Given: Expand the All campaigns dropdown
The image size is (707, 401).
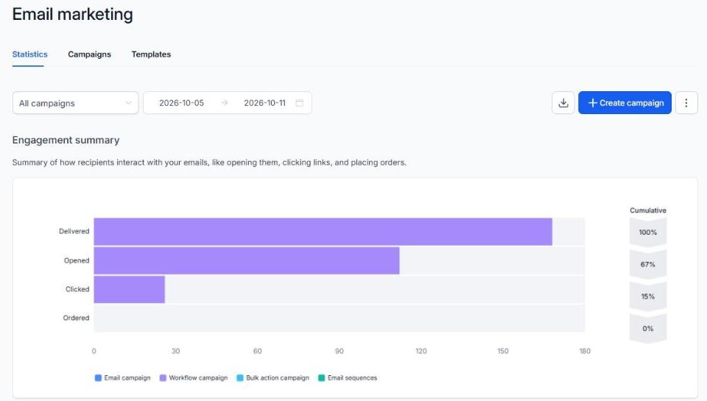Looking at the screenshot, I should 75,103.
